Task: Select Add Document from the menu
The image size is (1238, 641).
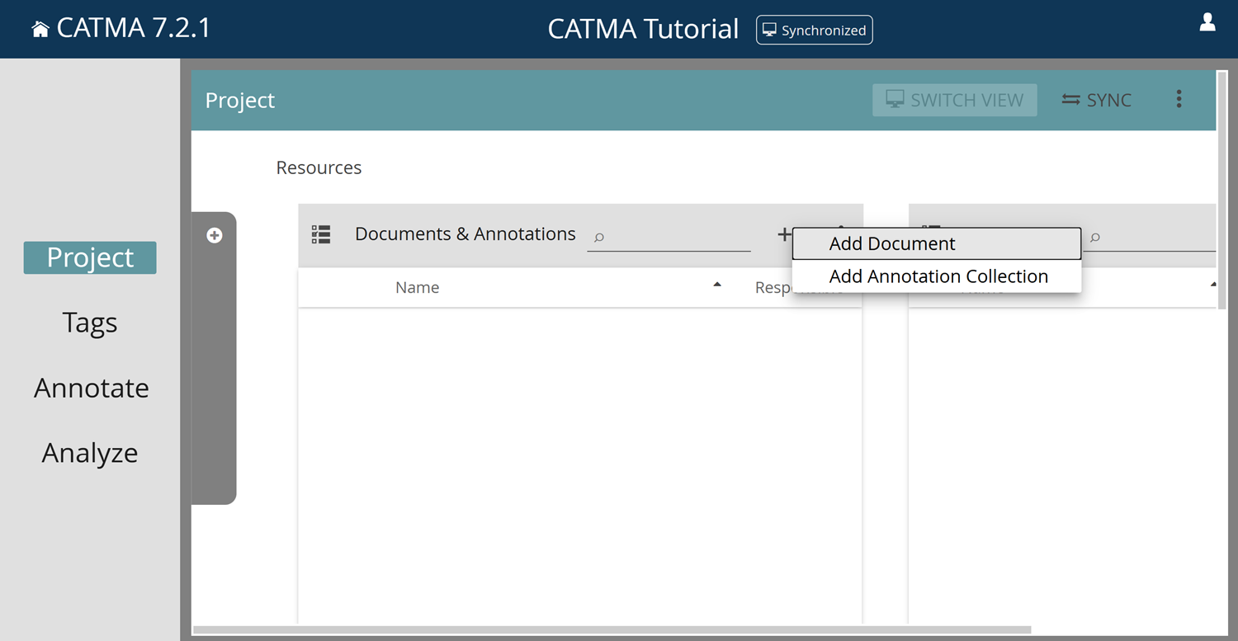Action: 937,243
